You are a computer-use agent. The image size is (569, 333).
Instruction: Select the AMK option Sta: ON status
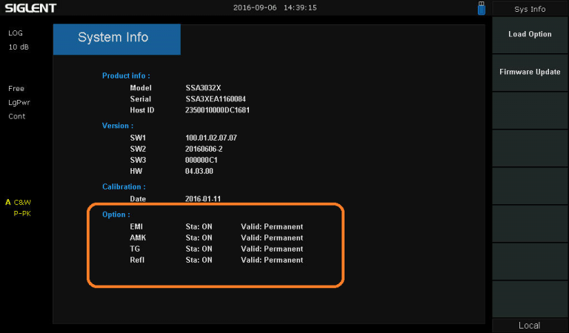click(x=199, y=238)
